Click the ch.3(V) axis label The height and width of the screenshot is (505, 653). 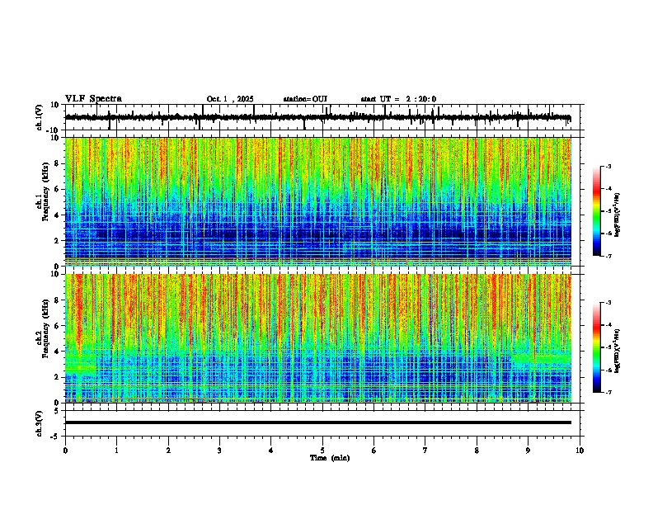39,423
